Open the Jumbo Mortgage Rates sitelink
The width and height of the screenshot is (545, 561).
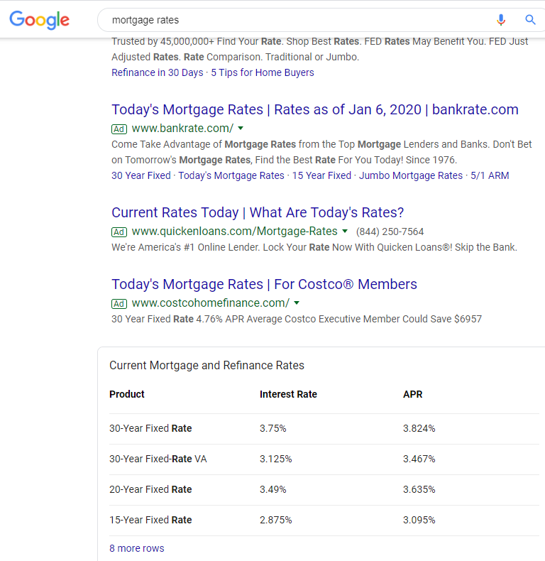(x=411, y=175)
